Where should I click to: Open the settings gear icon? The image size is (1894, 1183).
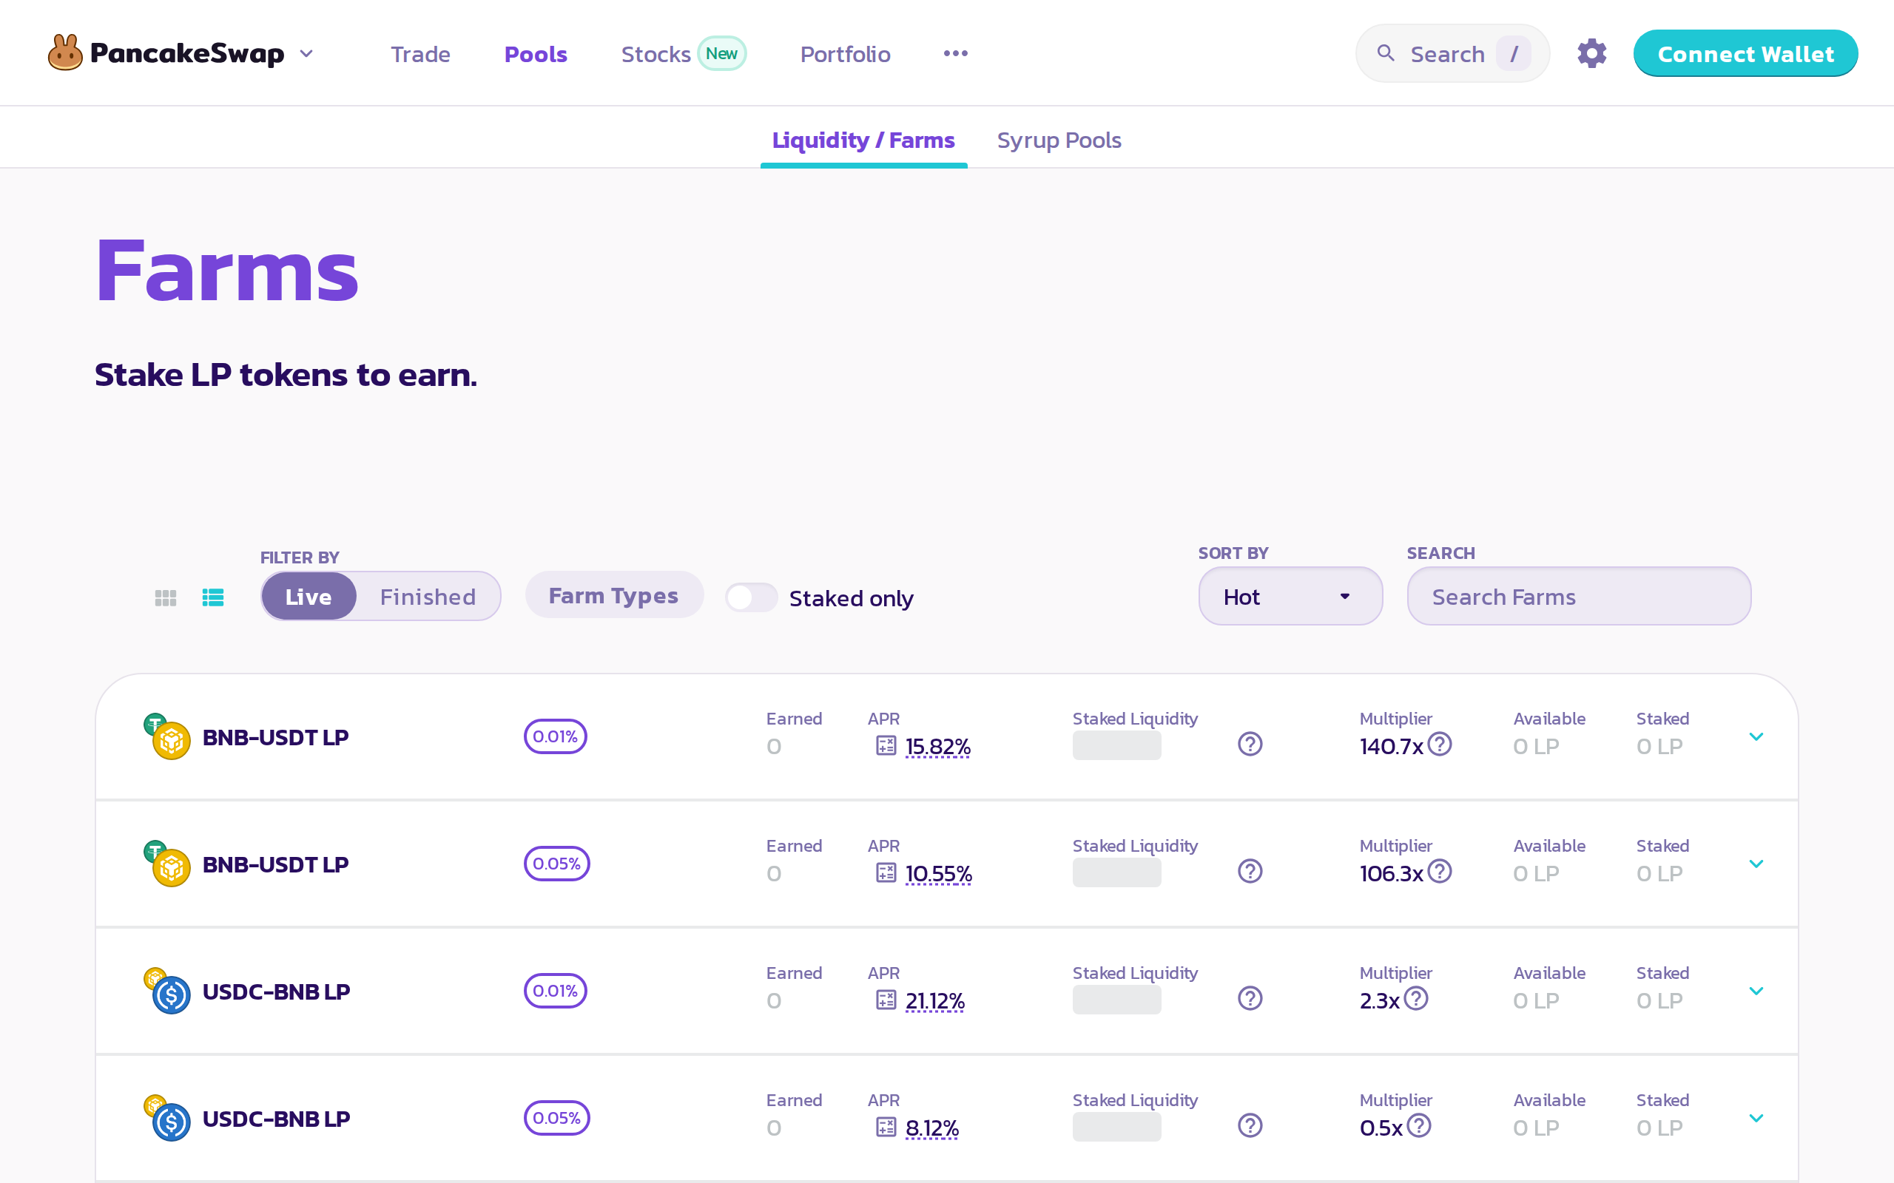pyautogui.click(x=1591, y=53)
